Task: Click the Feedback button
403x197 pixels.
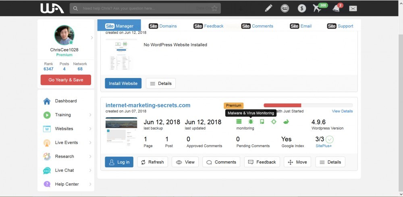Action: [x=262, y=162]
